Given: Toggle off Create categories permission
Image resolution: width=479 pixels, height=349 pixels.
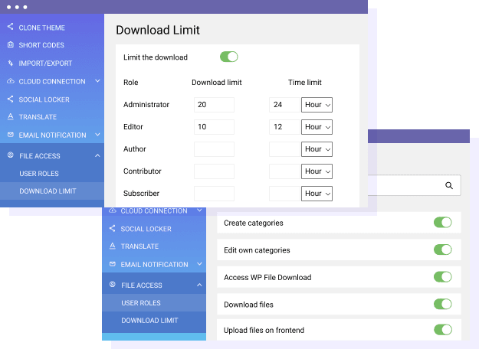Looking at the screenshot, I should click(x=442, y=223).
